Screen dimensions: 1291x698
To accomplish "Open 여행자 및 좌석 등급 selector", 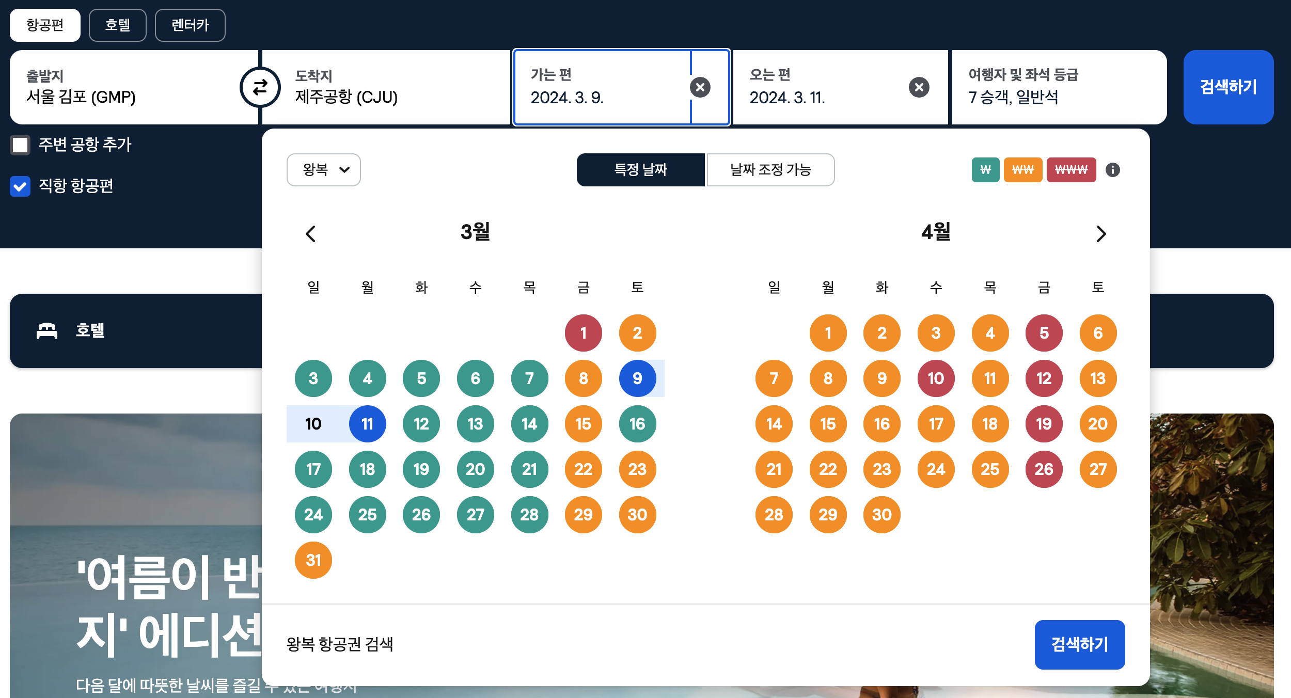I will tap(1059, 87).
